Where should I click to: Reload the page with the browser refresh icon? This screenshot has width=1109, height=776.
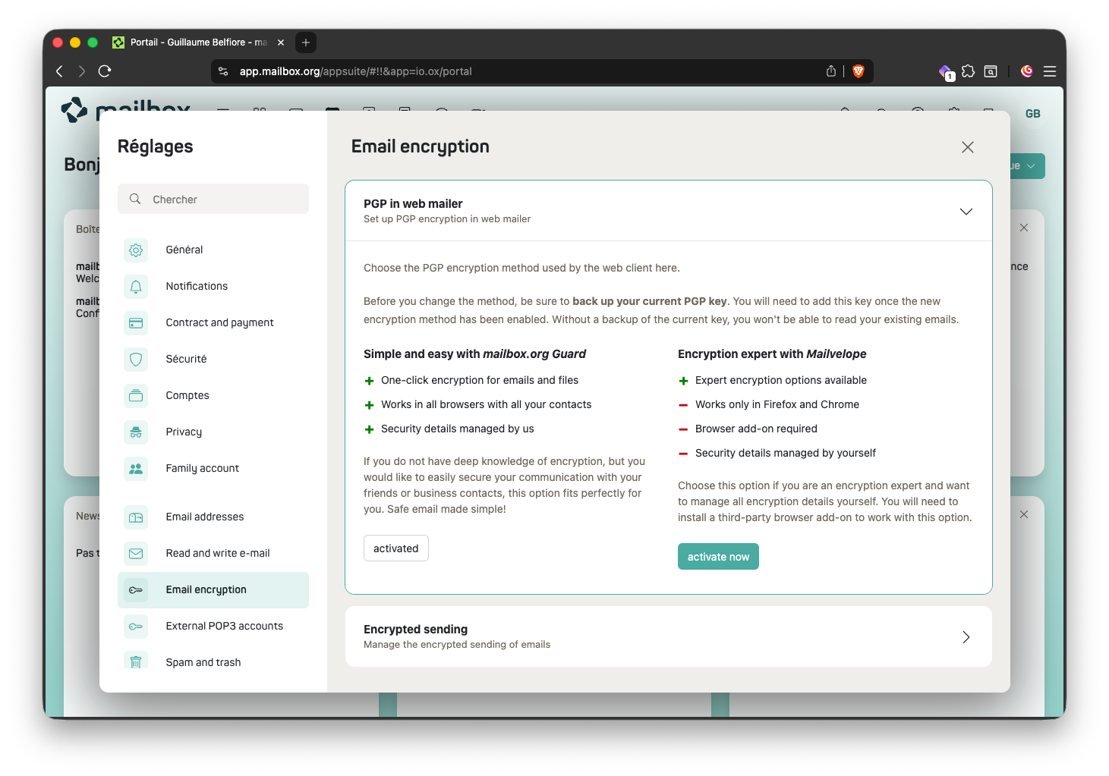tap(105, 71)
